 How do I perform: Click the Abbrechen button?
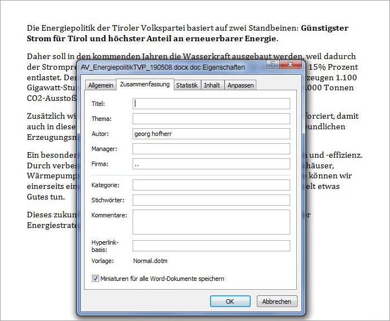[x=277, y=301]
